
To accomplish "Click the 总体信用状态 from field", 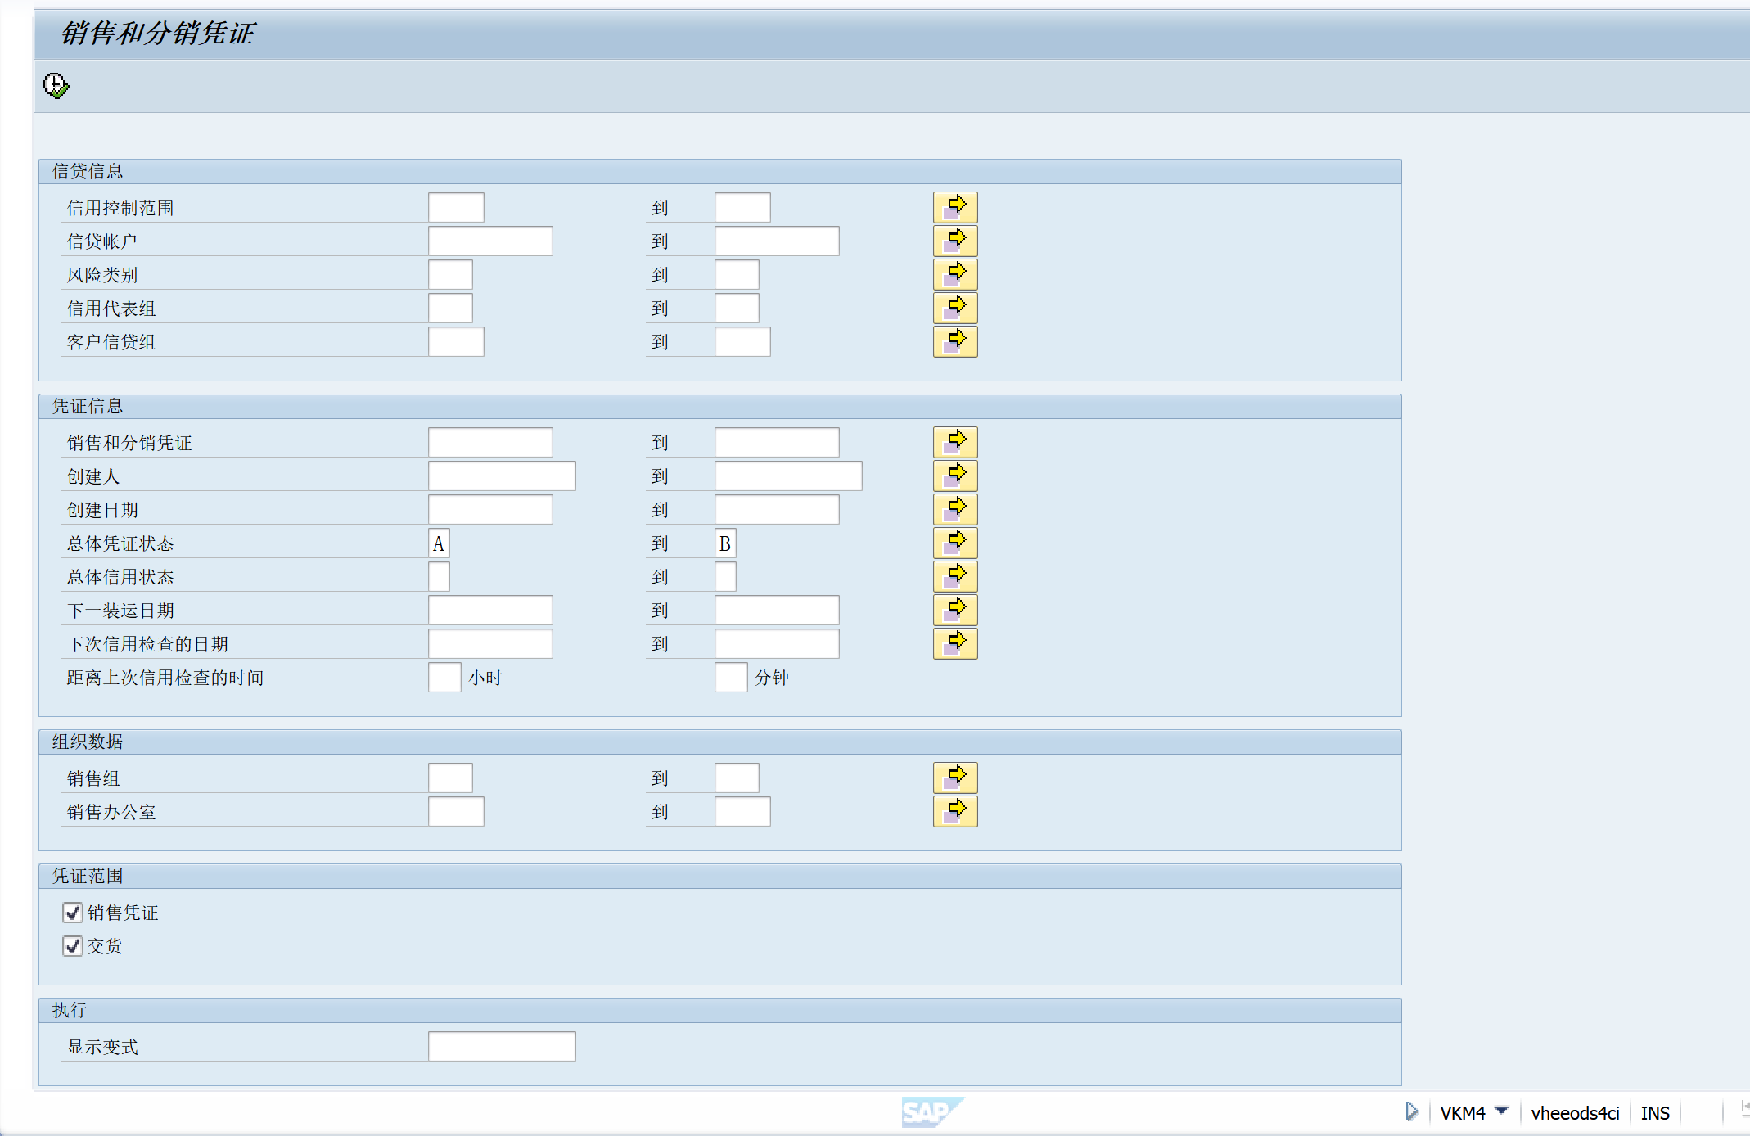I will coord(439,576).
